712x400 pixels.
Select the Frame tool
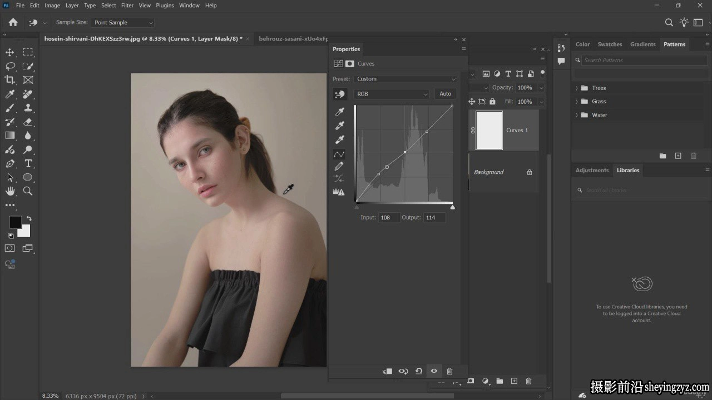(x=28, y=80)
